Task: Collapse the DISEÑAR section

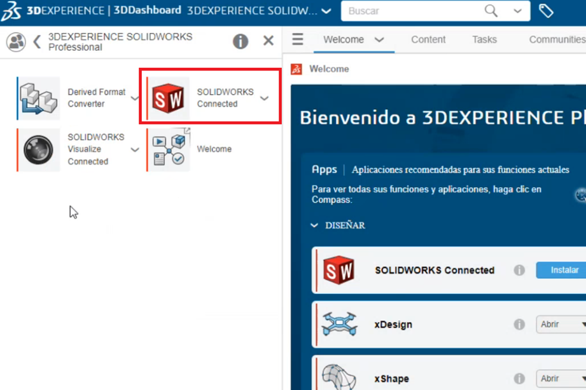Action: coord(314,225)
